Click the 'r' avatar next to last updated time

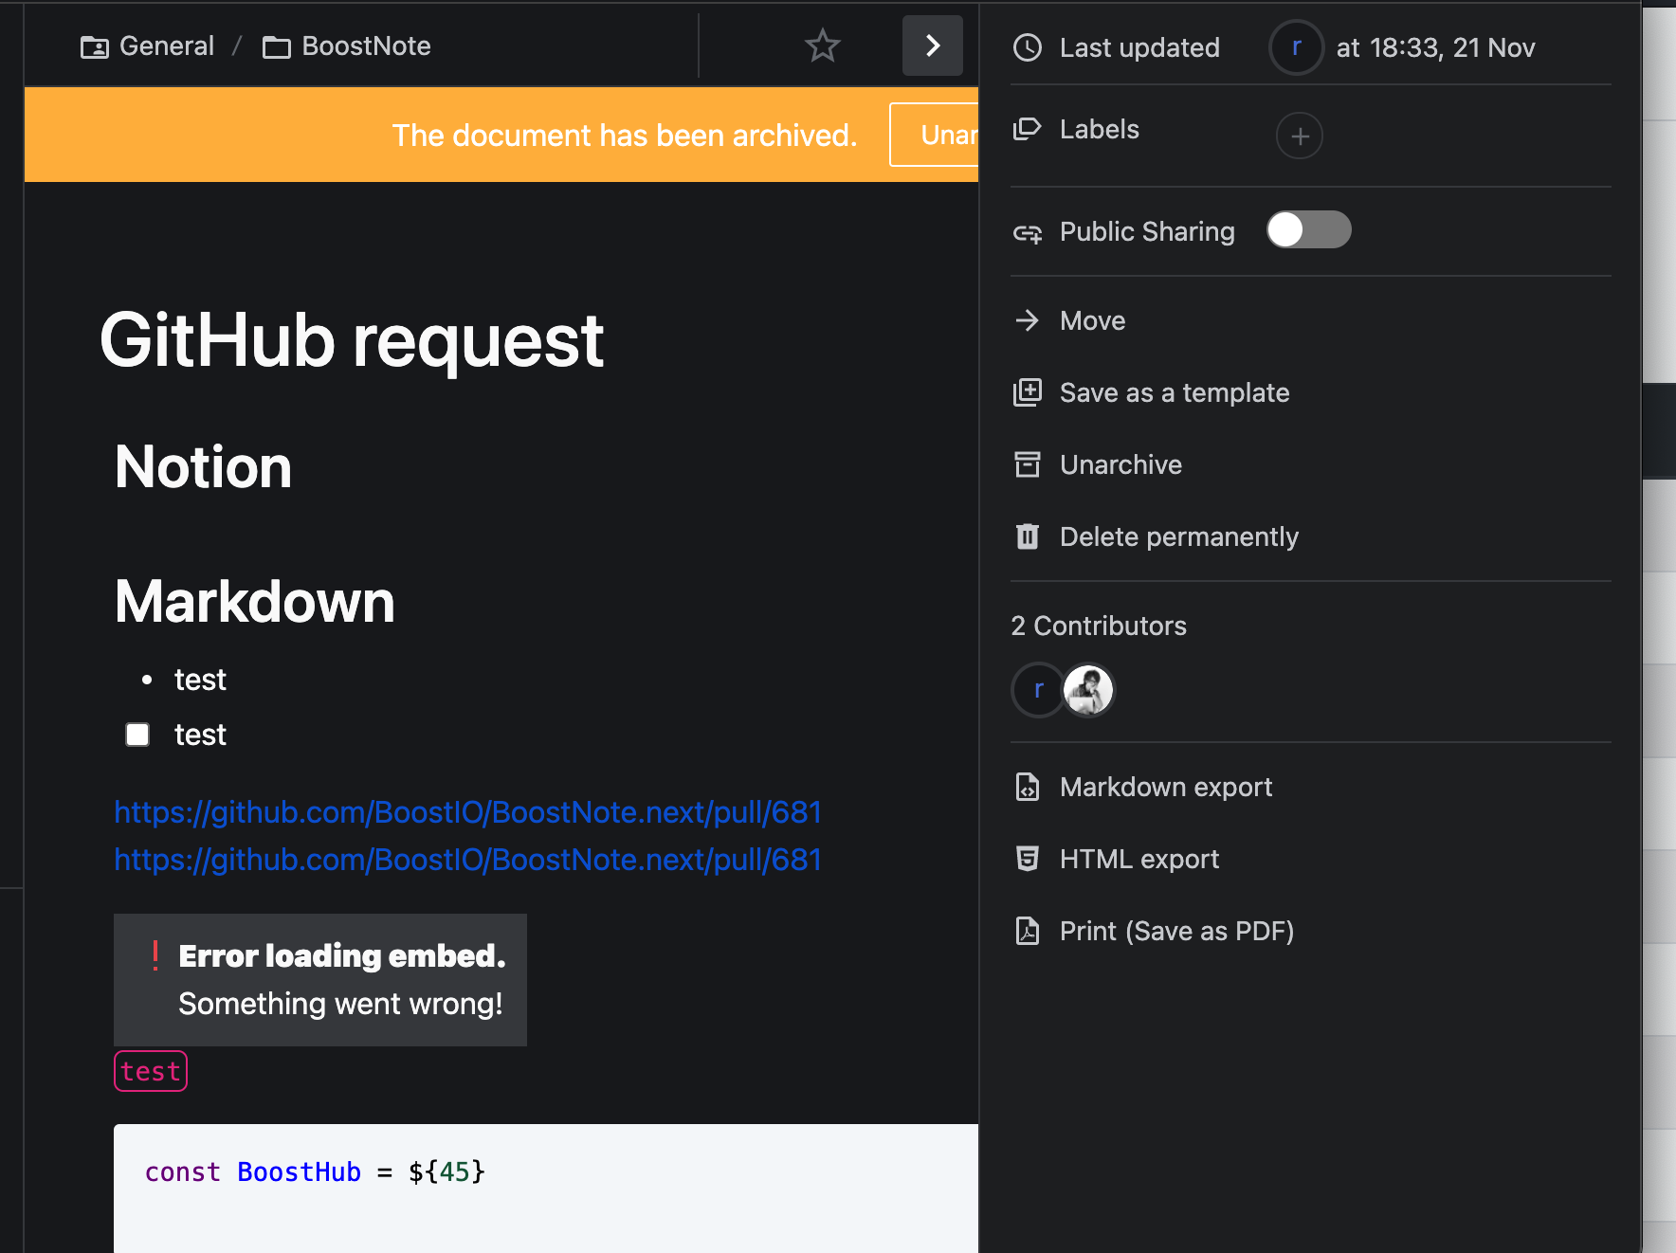(1296, 47)
